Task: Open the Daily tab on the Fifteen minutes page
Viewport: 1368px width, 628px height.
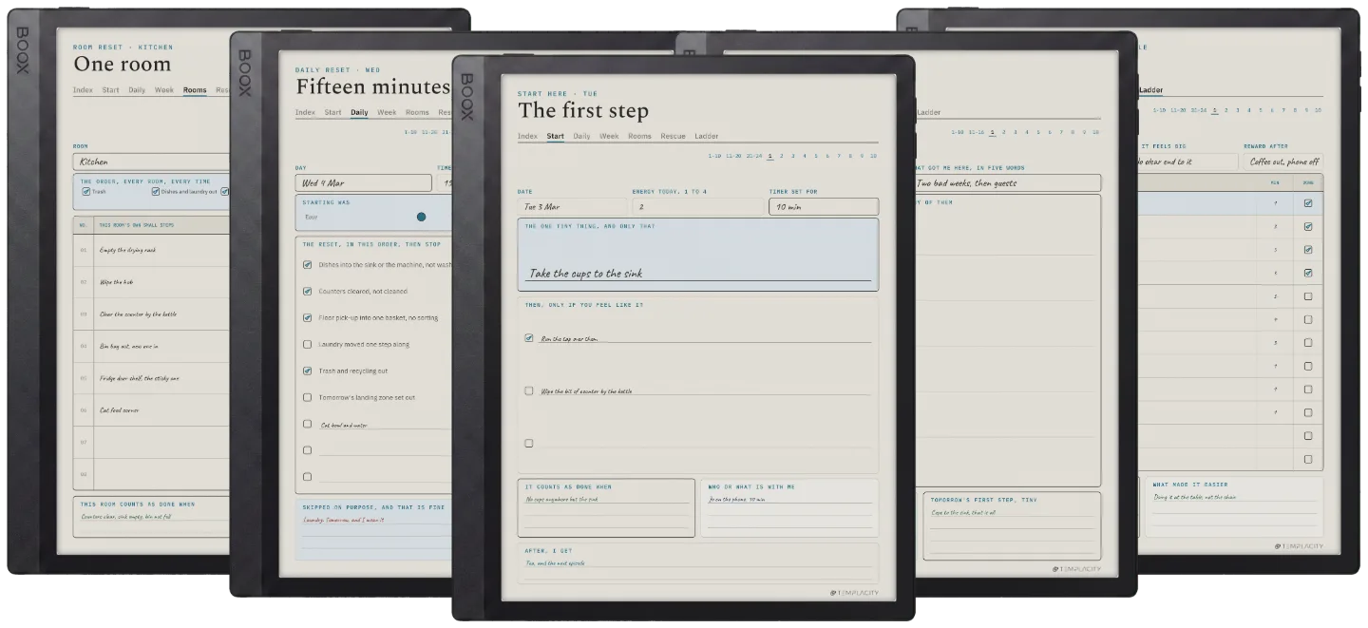Action: 359,112
